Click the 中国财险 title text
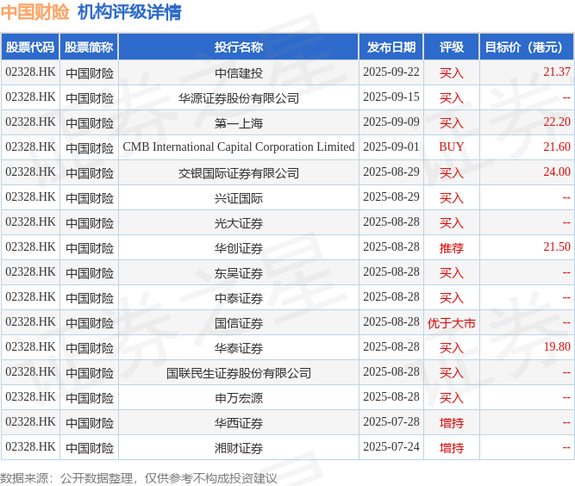575x486 pixels. click(x=34, y=12)
